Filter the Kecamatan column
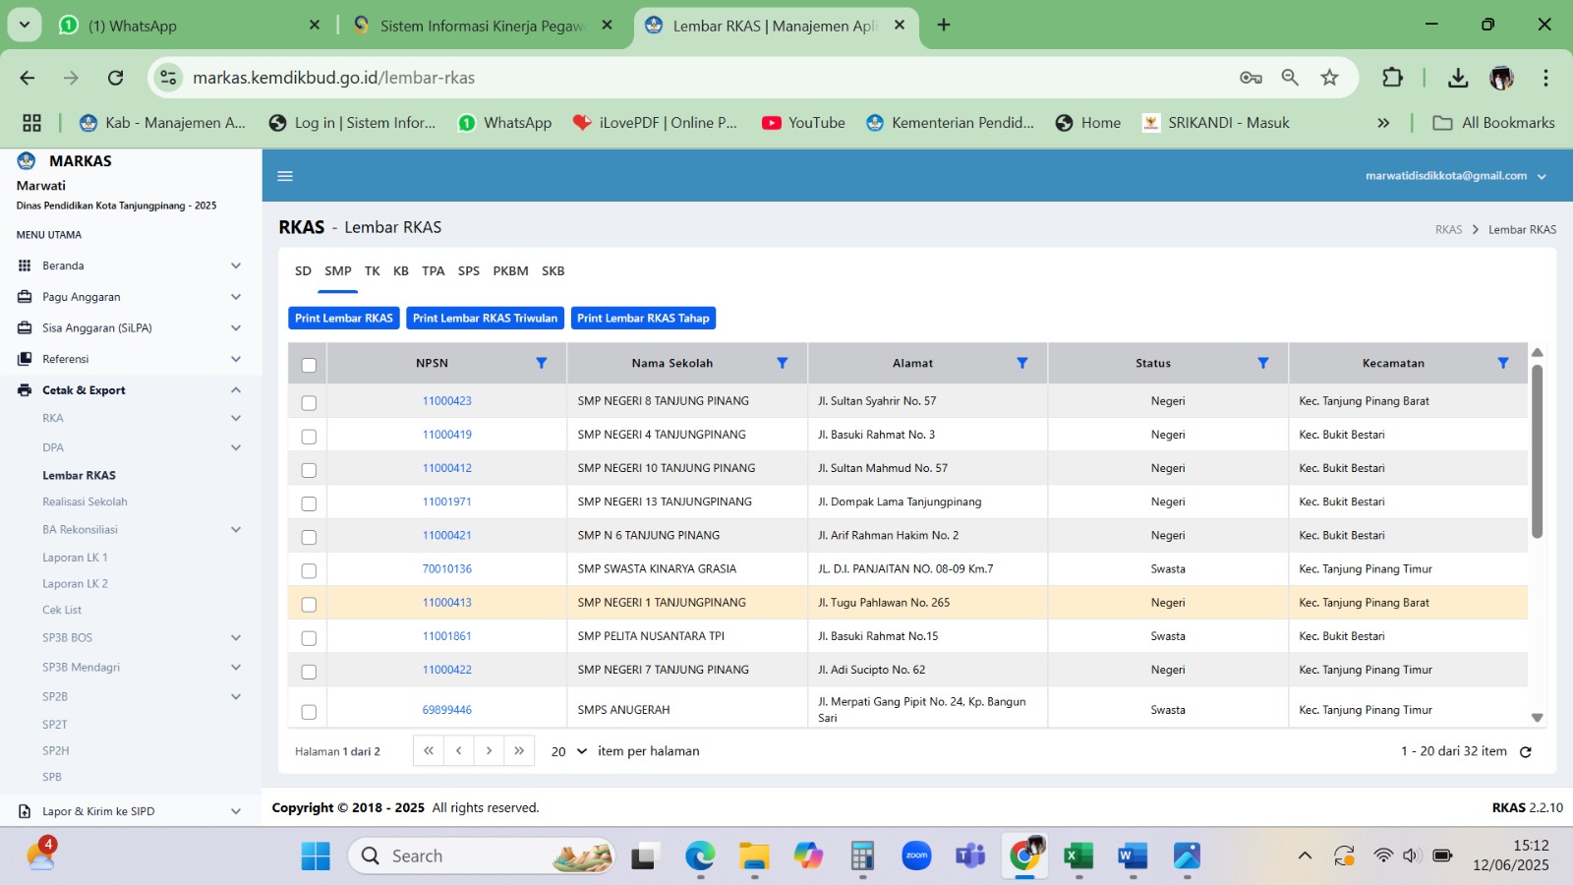Screen dimensions: 1573x885 [x=1502, y=363]
